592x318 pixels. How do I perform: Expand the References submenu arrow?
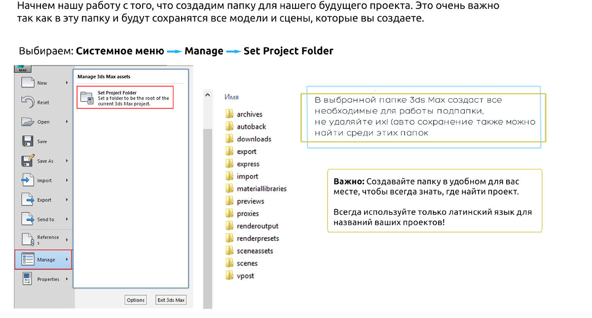pos(67,239)
